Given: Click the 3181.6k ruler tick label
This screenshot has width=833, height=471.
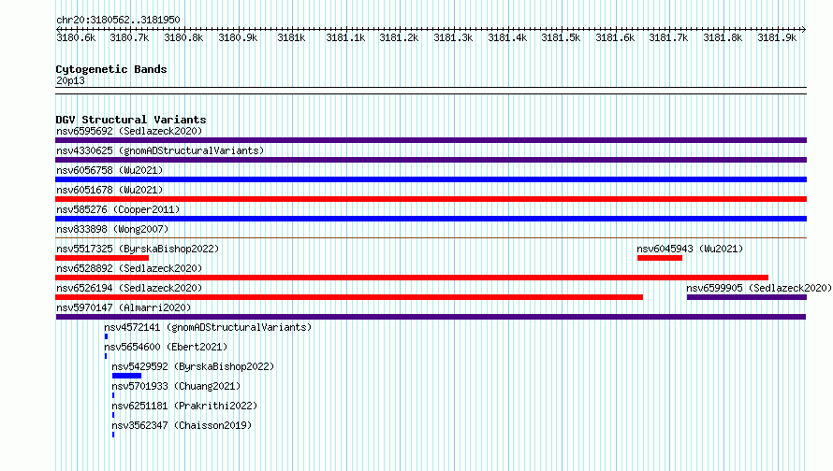Looking at the screenshot, I should [x=615, y=37].
